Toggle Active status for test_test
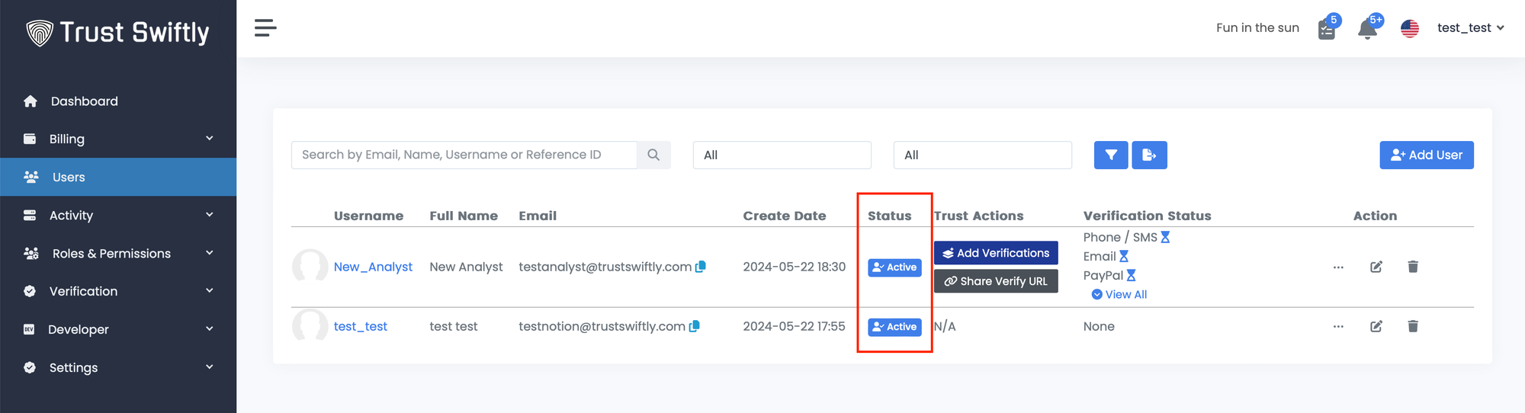The height and width of the screenshot is (413, 1525). (x=894, y=327)
